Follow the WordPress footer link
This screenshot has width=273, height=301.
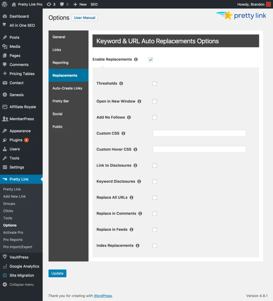[x=103, y=296]
